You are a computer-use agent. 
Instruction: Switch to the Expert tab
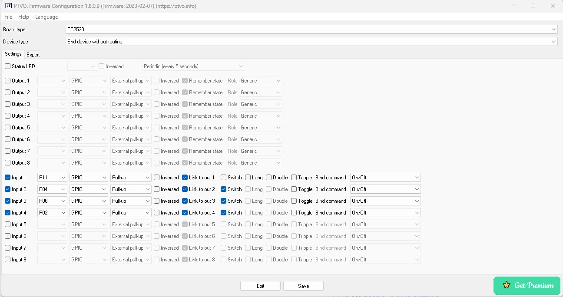point(33,54)
